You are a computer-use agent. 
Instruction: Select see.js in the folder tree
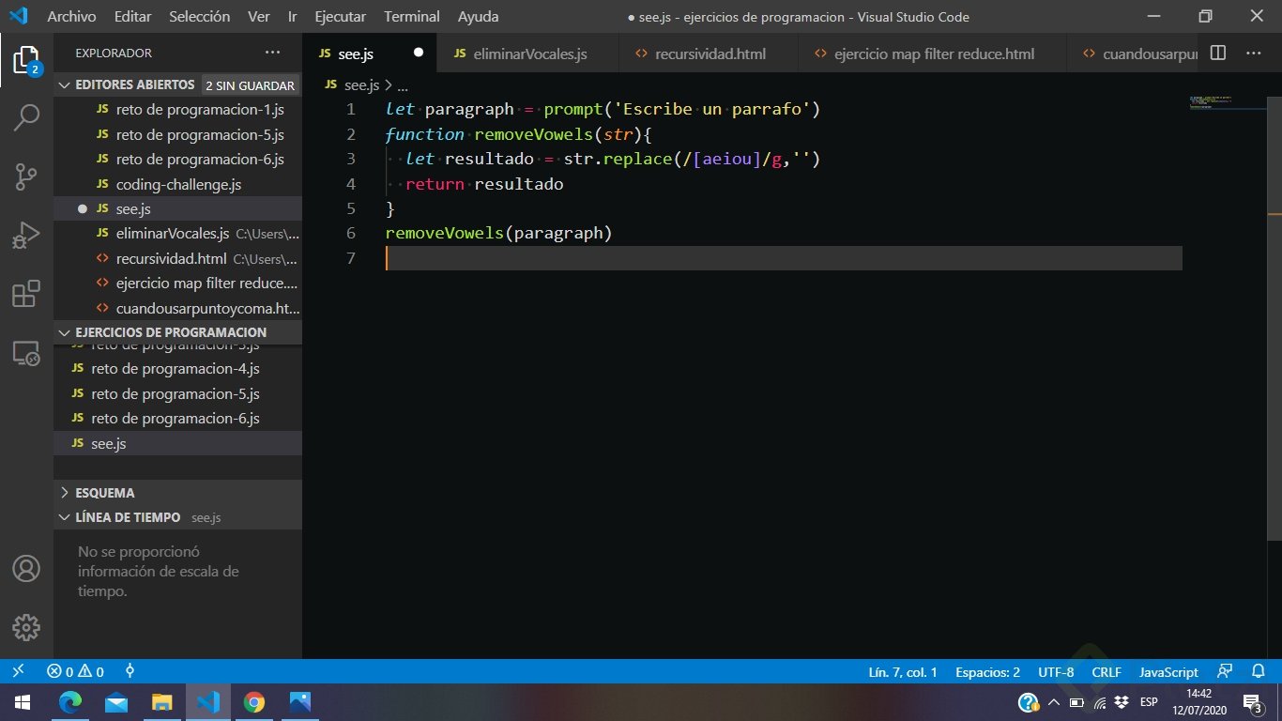(178, 443)
